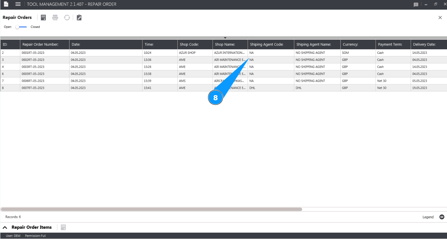Sort by the Shop Code column header
The image size is (447, 239).
[195, 45]
